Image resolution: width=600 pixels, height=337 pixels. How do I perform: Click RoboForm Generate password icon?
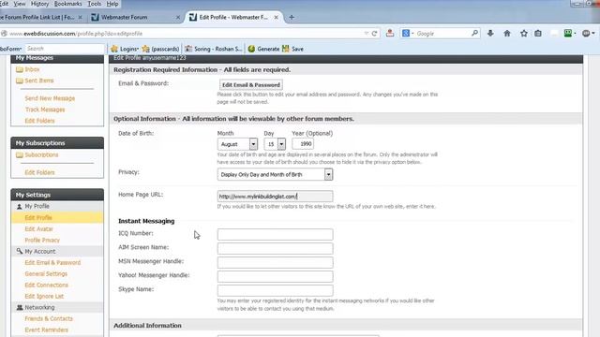tap(251, 49)
